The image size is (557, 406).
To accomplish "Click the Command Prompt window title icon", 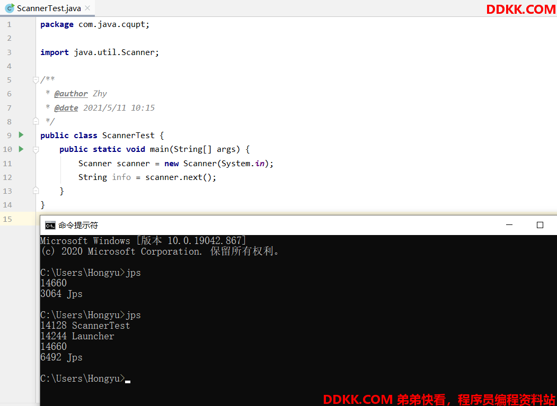I will click(x=50, y=225).
